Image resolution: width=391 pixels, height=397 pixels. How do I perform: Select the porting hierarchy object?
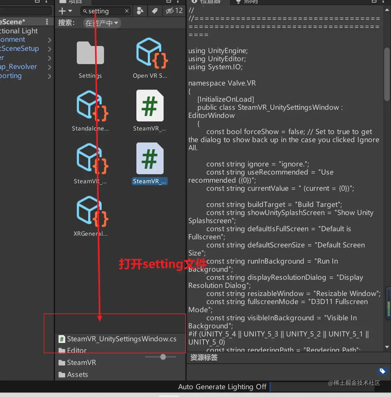[x=11, y=76]
